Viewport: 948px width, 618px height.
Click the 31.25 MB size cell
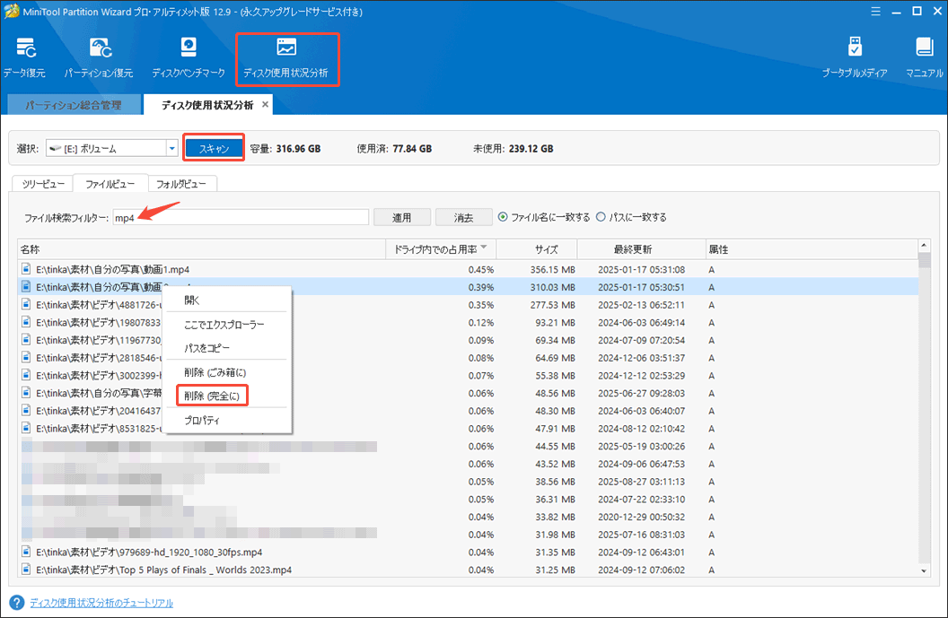[x=555, y=570]
